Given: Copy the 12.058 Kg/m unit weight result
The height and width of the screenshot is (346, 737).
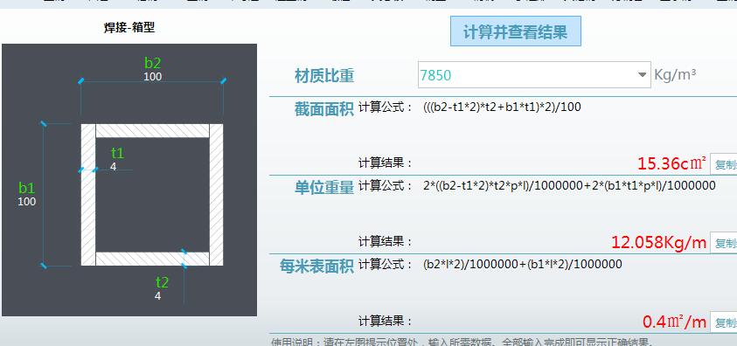Looking at the screenshot, I should [x=723, y=243].
